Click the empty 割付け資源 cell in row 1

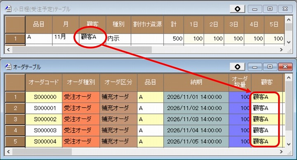coord(147,39)
